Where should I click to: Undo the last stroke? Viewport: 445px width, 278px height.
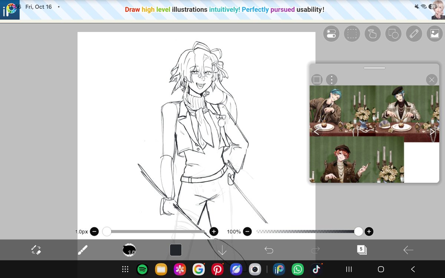point(269,250)
